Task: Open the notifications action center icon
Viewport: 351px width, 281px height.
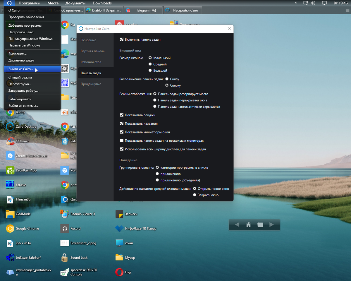Action: pyautogui.click(x=324, y=3)
